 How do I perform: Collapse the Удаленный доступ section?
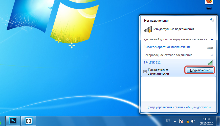tap(212, 39)
